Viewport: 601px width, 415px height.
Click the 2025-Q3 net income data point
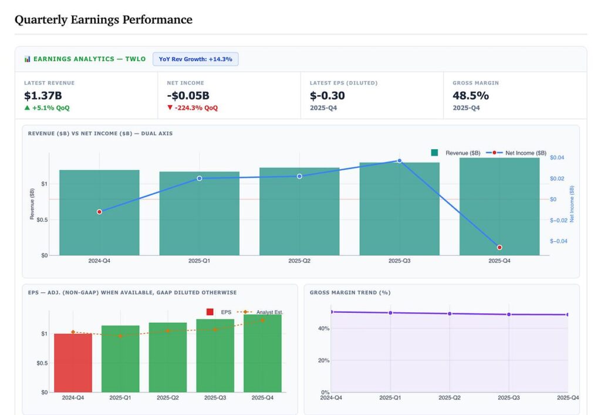coord(399,161)
